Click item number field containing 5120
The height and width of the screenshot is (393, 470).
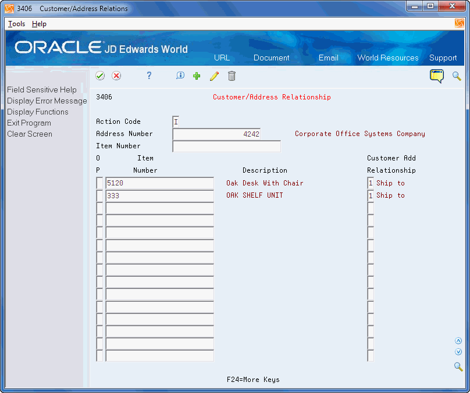coord(160,183)
